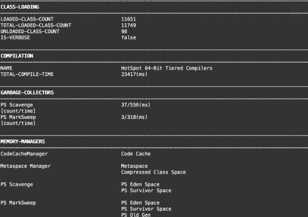Select the LOADED-CLASS-COUNT label
This screenshot has width=308, height=217.
27,19
